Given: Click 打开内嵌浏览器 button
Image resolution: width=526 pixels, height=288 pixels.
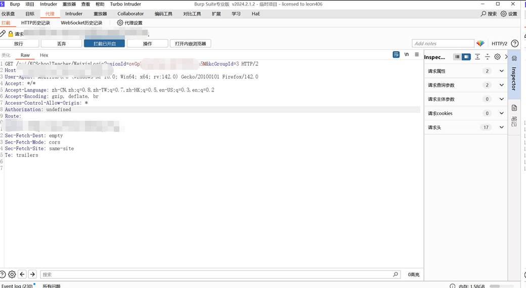Looking at the screenshot, I should pyautogui.click(x=191, y=43).
